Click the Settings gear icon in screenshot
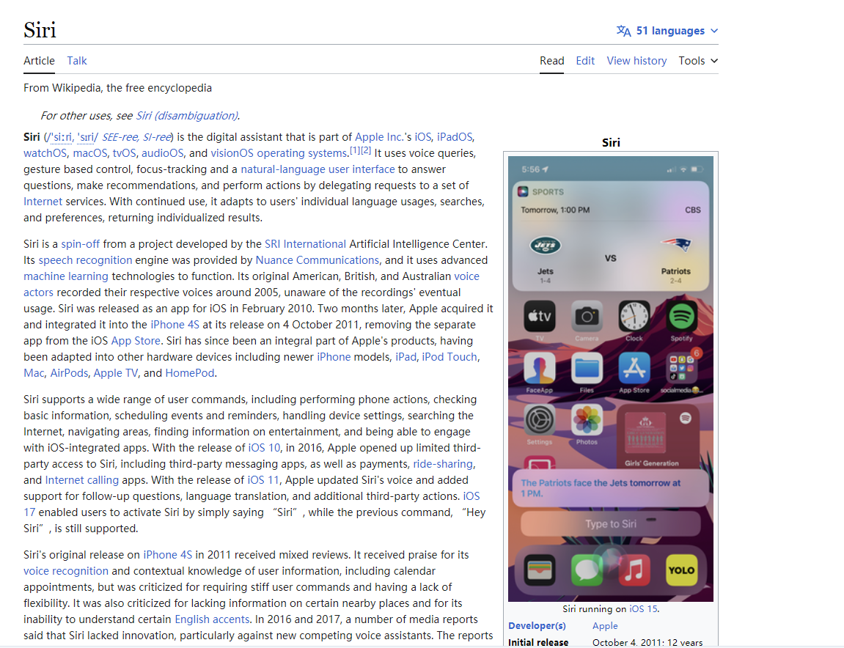 pos(540,421)
